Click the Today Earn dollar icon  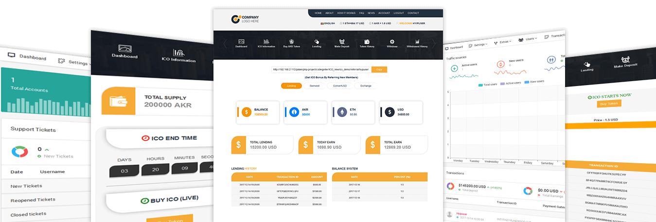click(x=305, y=145)
